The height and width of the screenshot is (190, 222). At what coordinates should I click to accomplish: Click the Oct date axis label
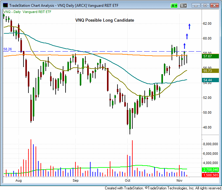128,180
